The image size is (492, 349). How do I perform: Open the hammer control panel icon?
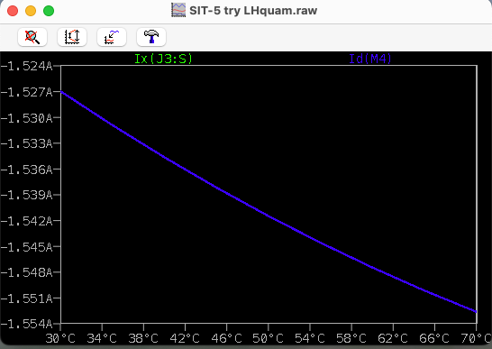(151, 37)
